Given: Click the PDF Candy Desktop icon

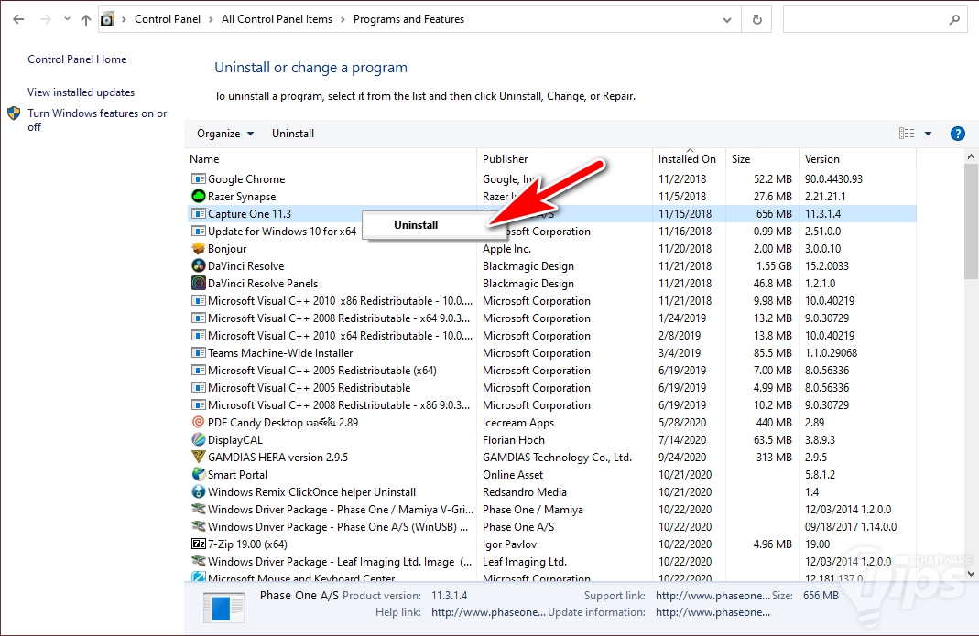Looking at the screenshot, I should tap(199, 423).
